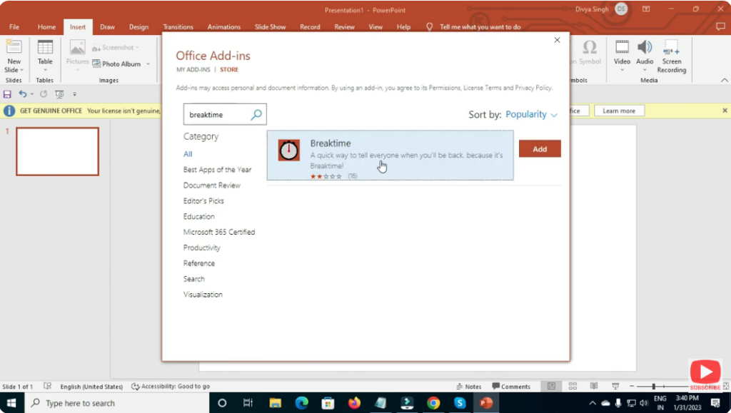This screenshot has width=731, height=413.
Task: Click the Learn more button in license bar
Action: [x=618, y=111]
